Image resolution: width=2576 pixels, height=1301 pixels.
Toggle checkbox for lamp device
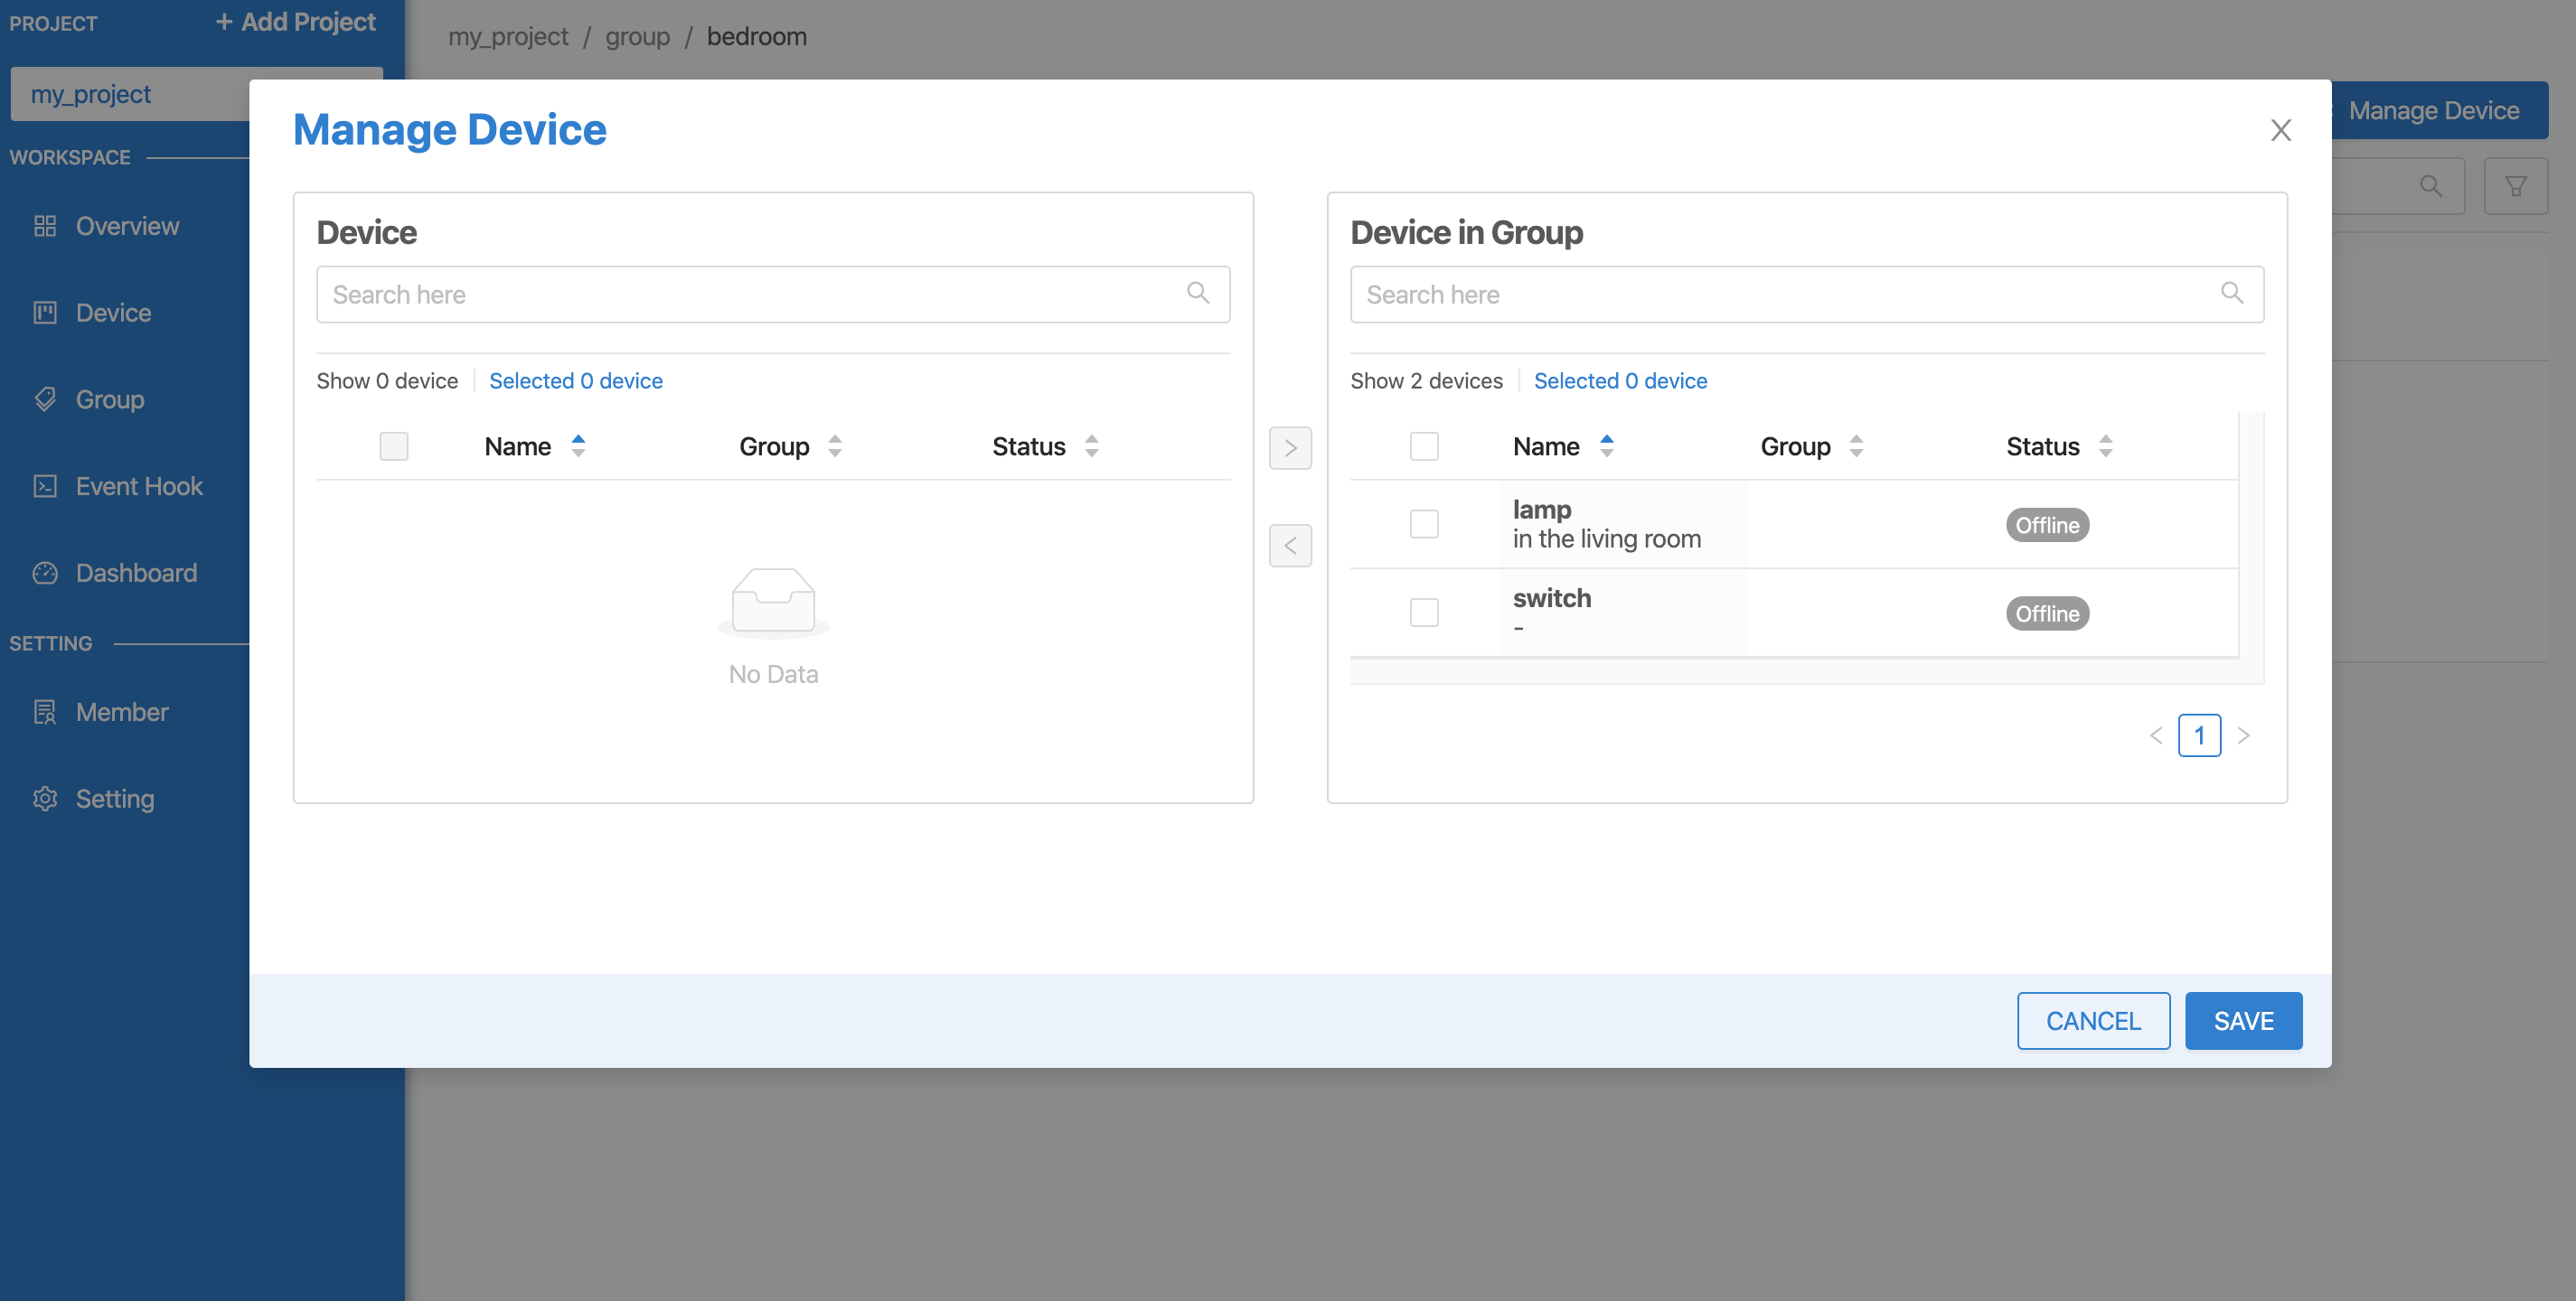pos(1423,523)
